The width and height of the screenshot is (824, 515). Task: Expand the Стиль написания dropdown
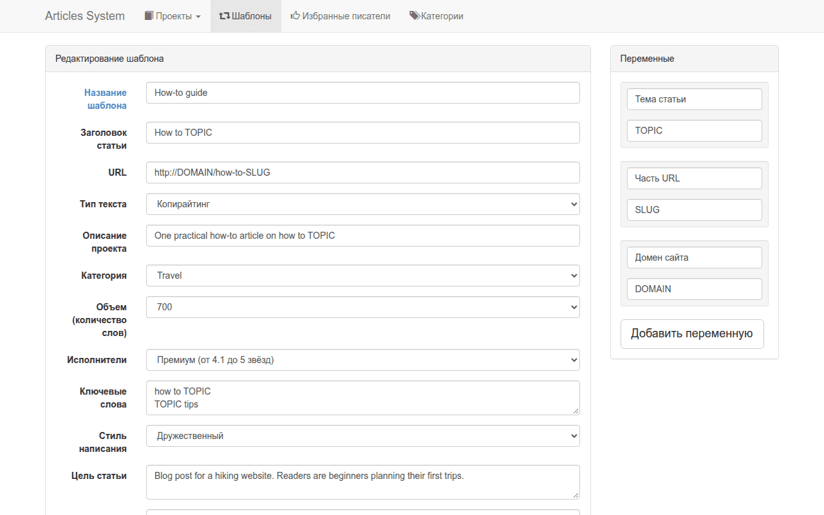(363, 436)
